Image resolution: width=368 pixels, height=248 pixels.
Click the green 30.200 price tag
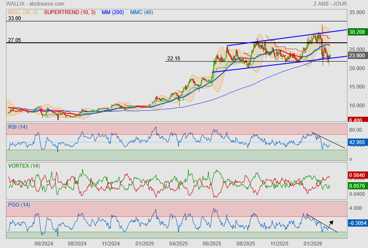pos(357,32)
